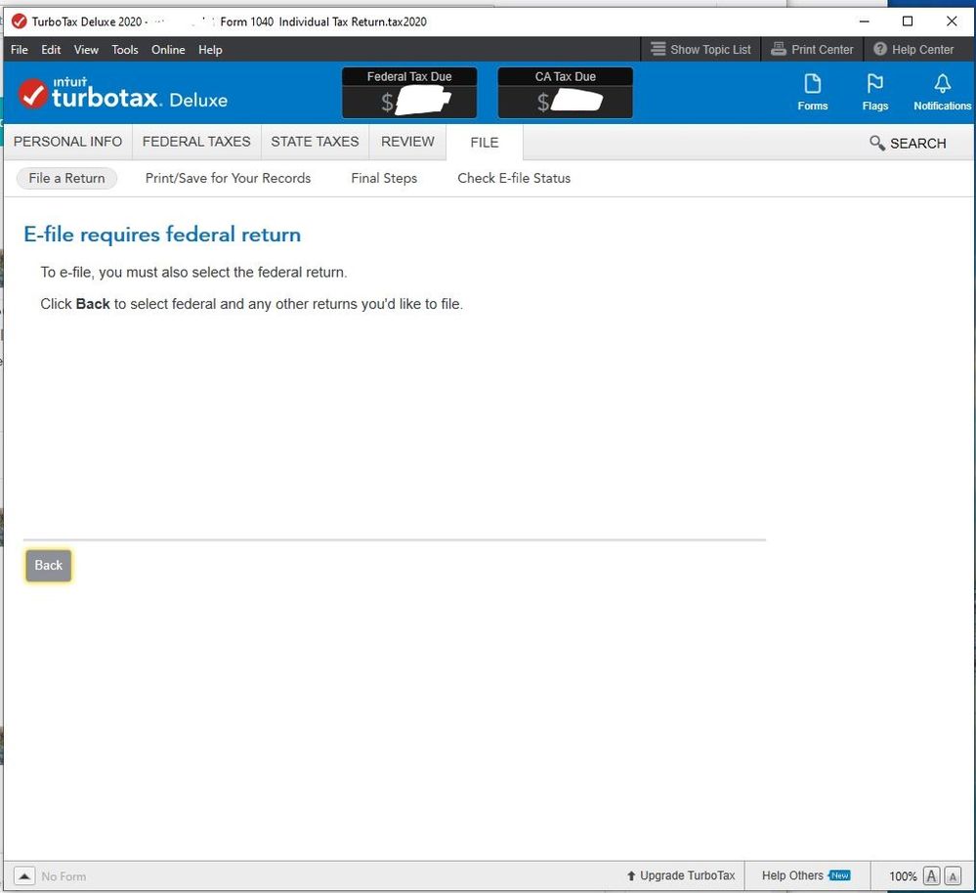The height and width of the screenshot is (893, 976).
Task: Click the up-arrow form toggle in status bar
Action: coord(23,876)
